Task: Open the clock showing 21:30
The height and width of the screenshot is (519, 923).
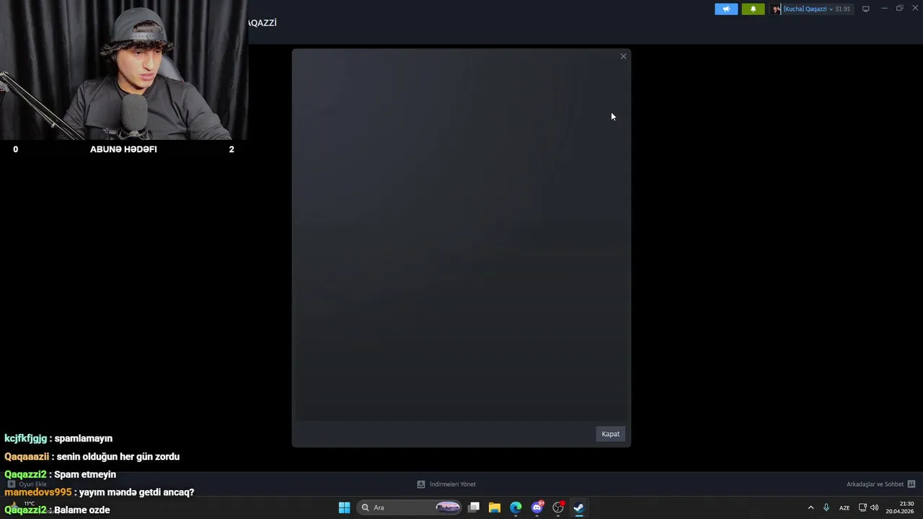Action: coord(900,507)
